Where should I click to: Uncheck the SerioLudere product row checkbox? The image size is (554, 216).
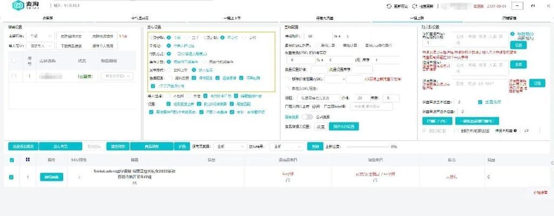[x=11, y=177]
